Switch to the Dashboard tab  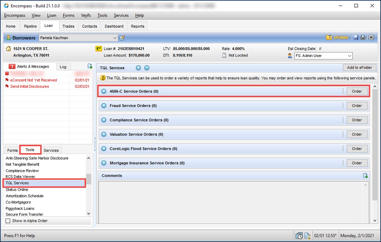click(114, 26)
